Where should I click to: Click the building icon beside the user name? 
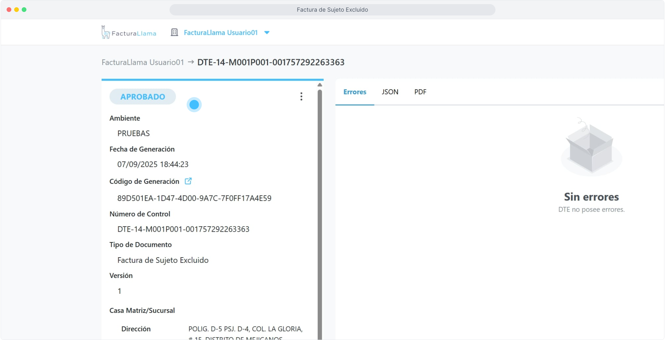click(x=174, y=32)
